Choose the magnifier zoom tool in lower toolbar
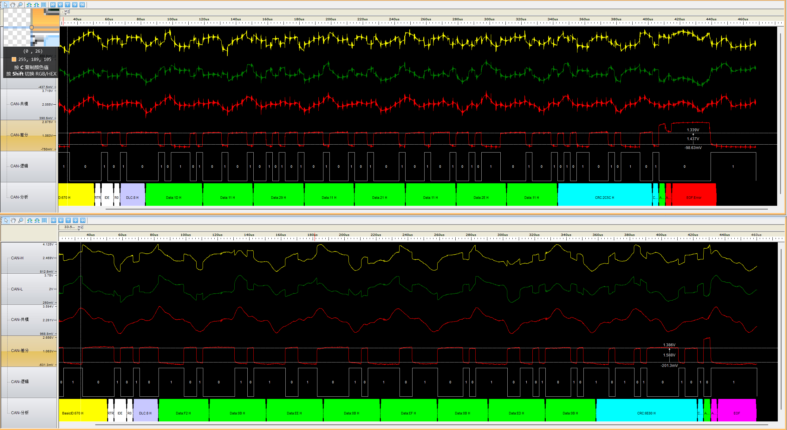 point(21,220)
